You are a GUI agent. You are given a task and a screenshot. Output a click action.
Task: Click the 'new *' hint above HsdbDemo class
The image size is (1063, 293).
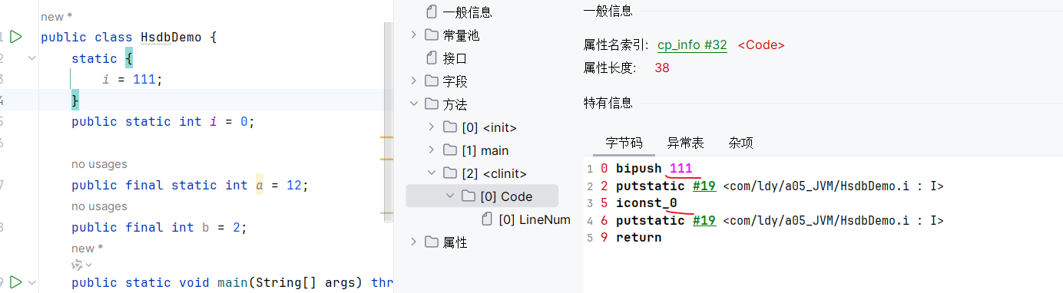(56, 17)
